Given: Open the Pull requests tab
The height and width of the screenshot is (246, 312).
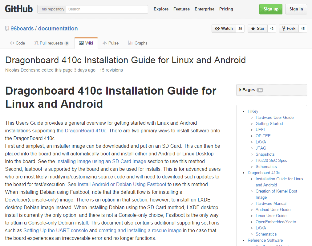Looking at the screenshot, I should (51, 43).
